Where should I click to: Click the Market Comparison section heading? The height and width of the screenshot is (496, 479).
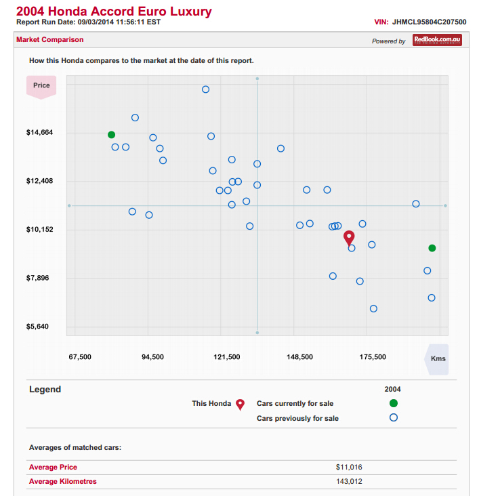pos(49,40)
